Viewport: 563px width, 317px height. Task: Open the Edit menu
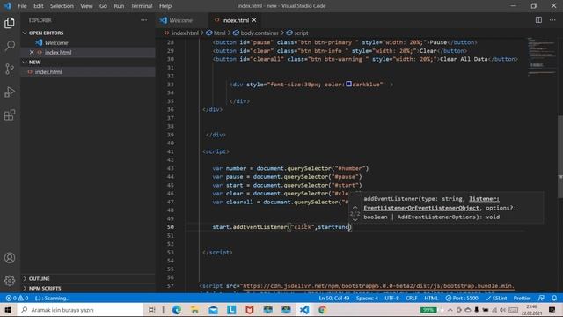pos(39,6)
